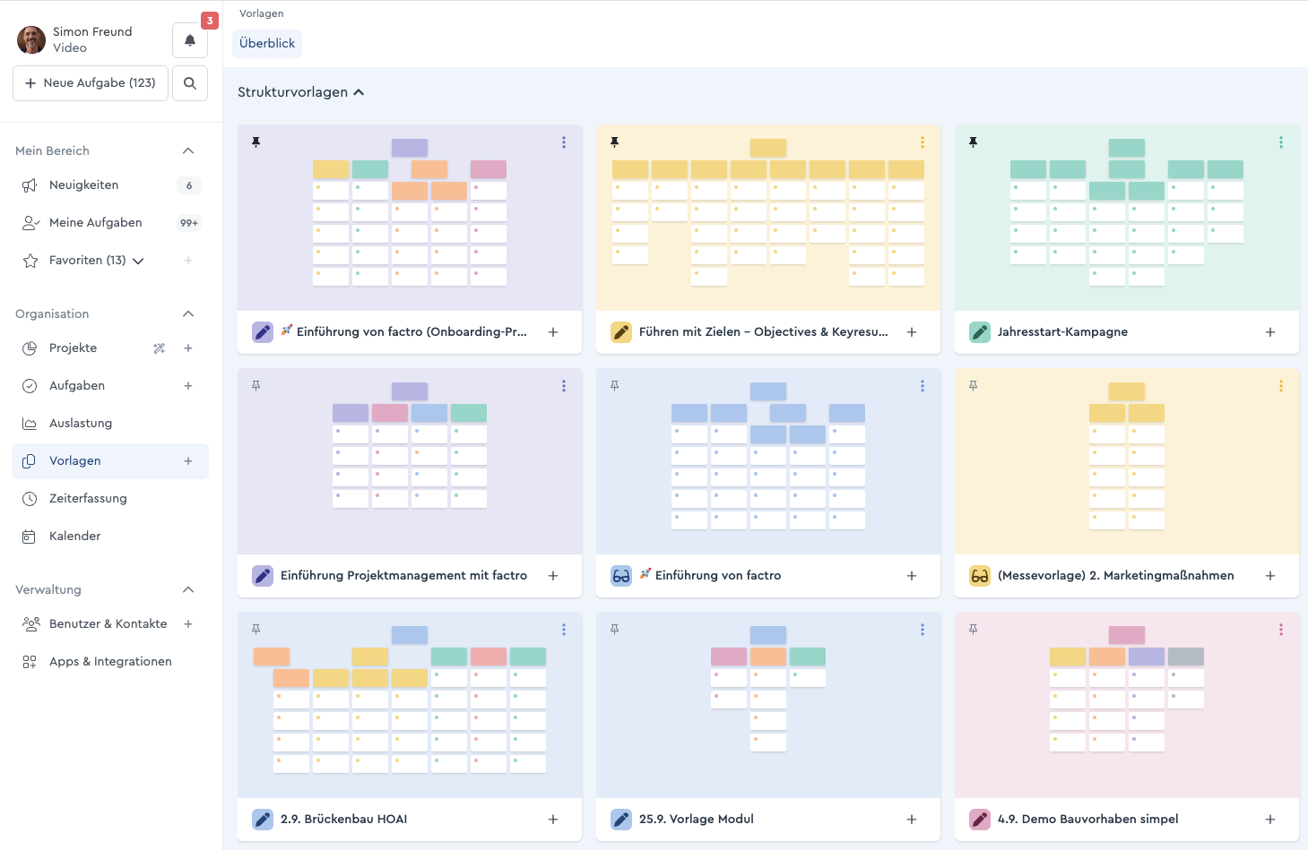The image size is (1308, 850).
Task: Open the 4.9. Demo Bauvorhaben structure preview
Action: point(1127,705)
